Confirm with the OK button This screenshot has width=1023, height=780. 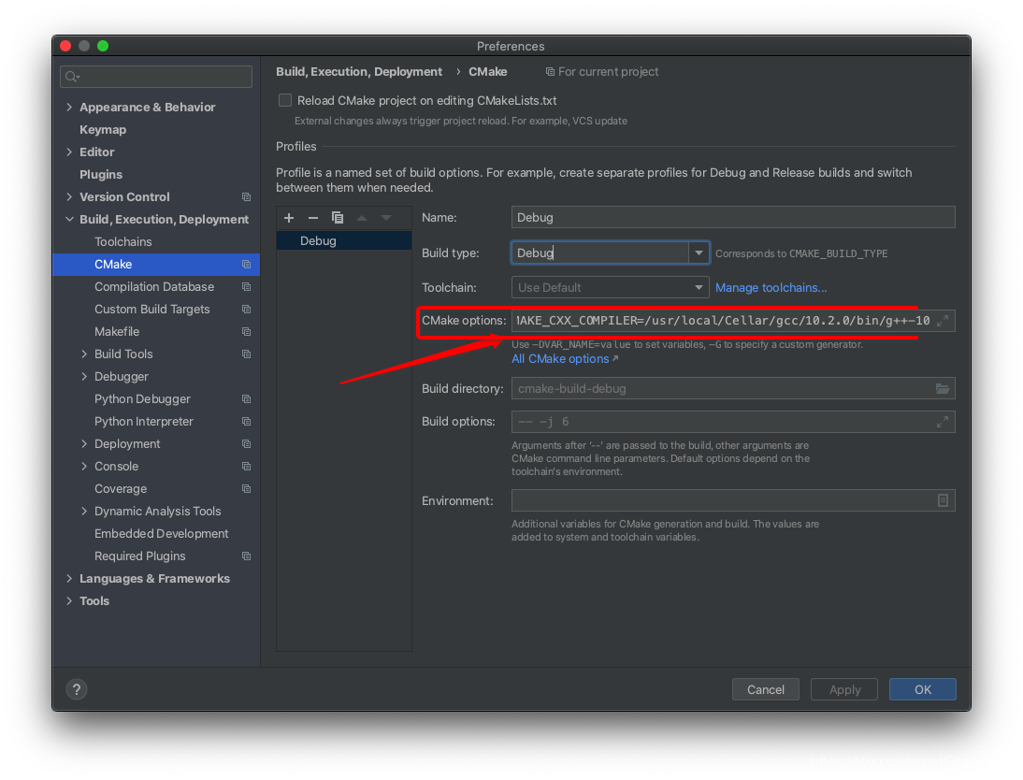(x=923, y=689)
